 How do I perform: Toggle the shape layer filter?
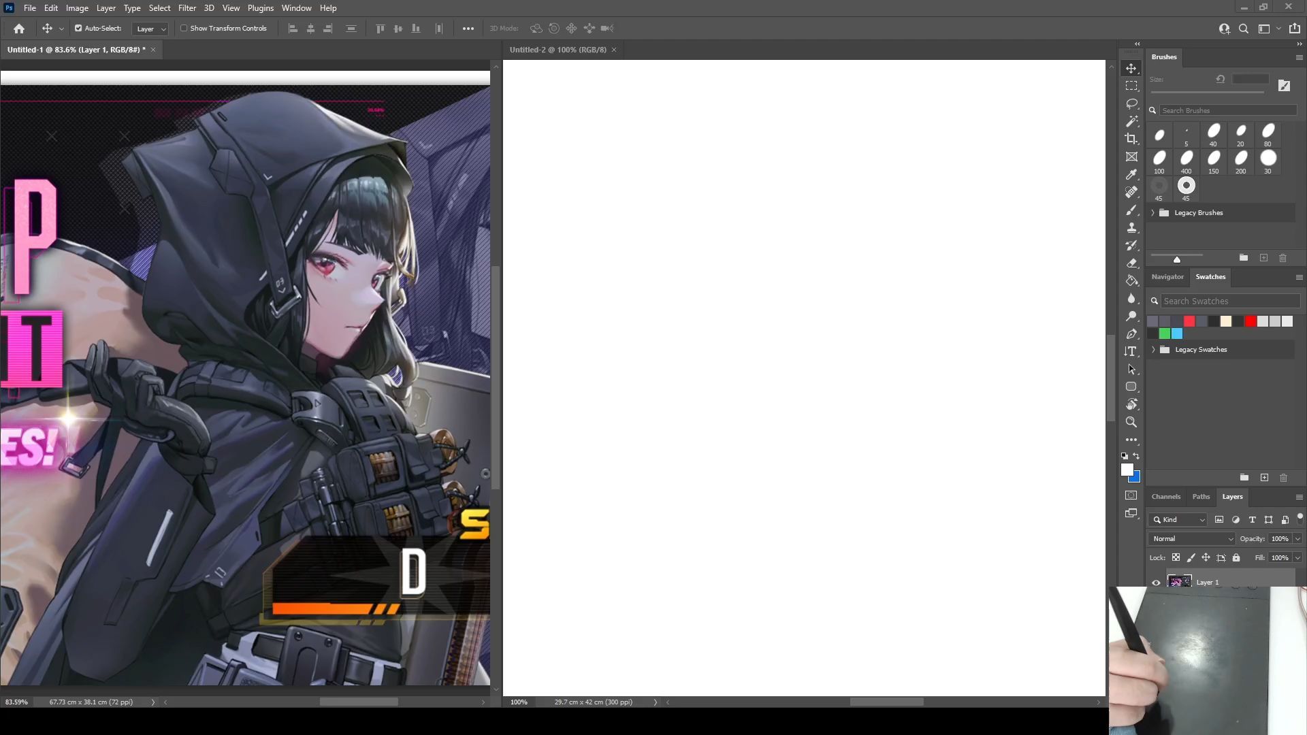[1268, 520]
